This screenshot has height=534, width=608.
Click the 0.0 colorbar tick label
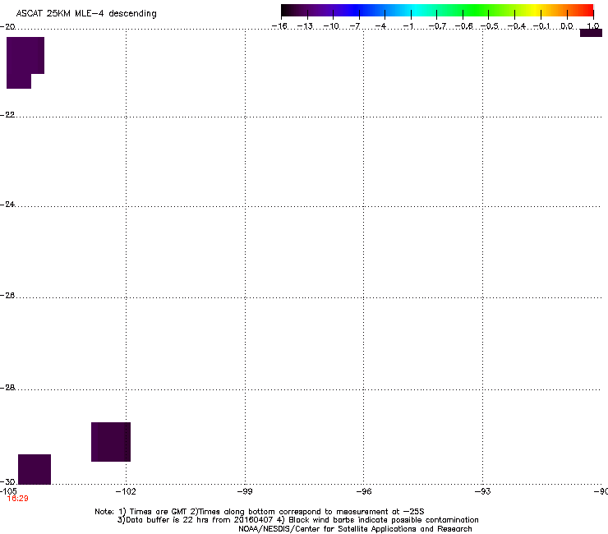(x=567, y=26)
